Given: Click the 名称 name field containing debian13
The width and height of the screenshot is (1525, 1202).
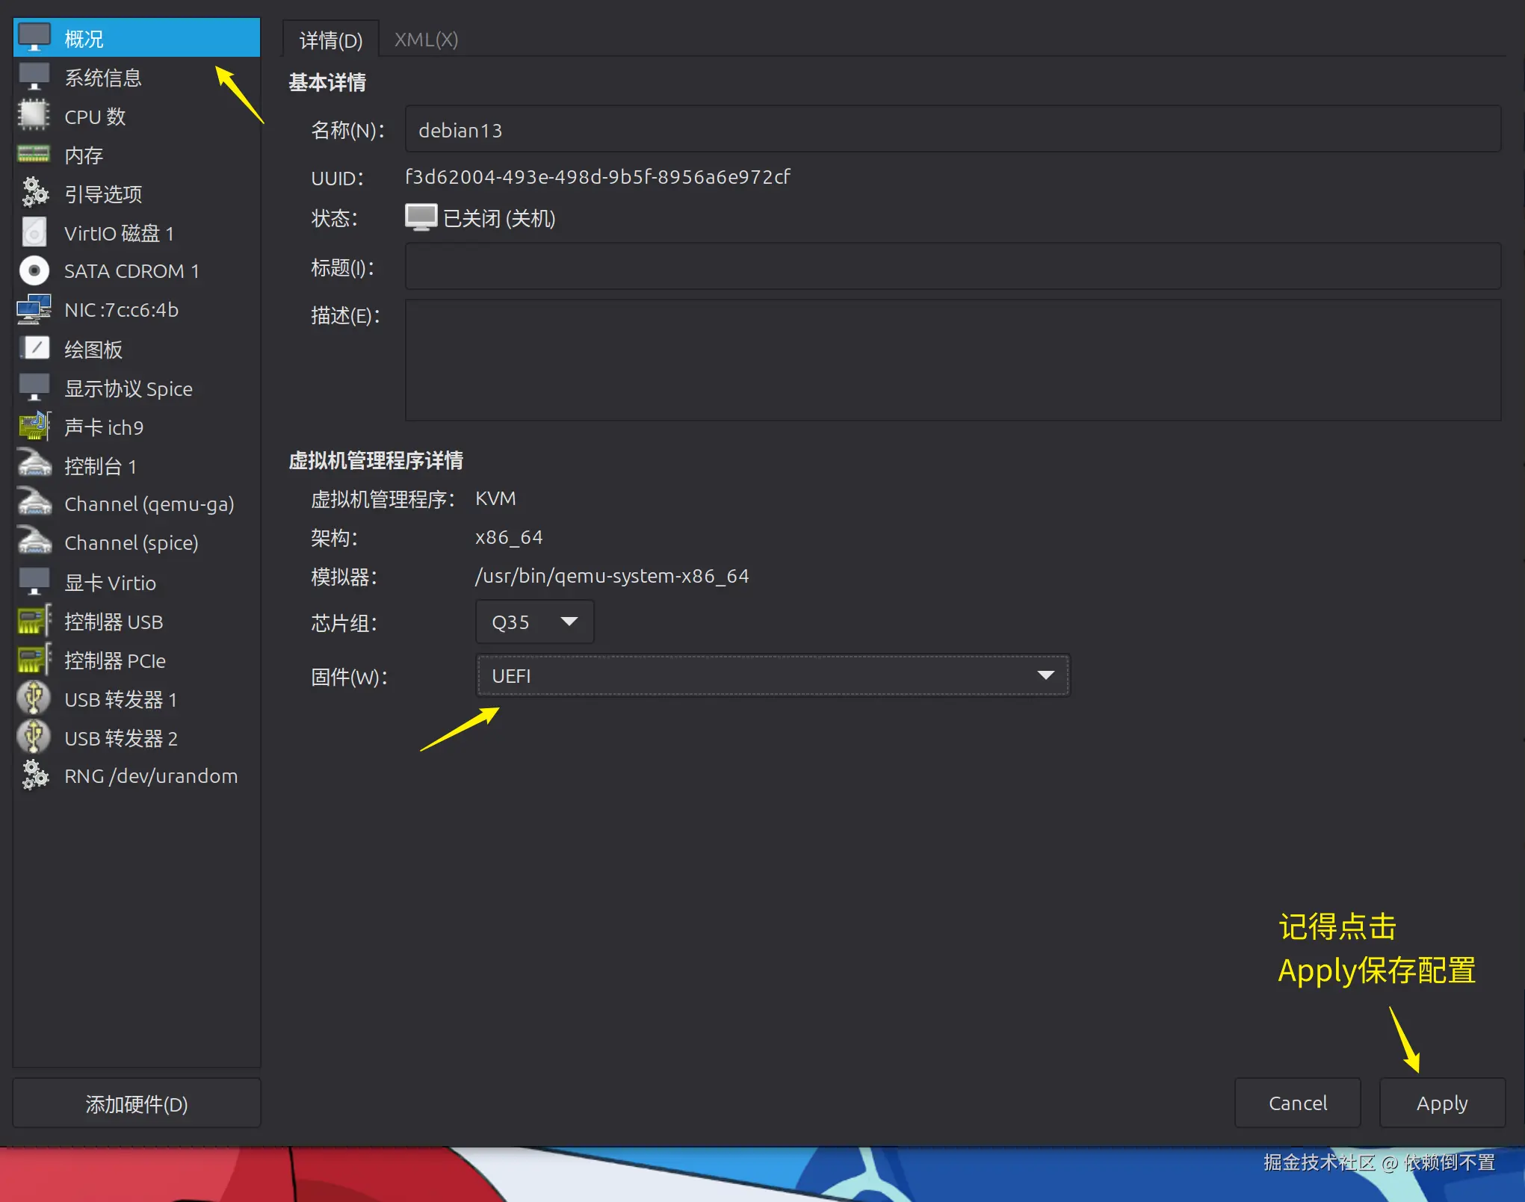Looking at the screenshot, I should click(952, 130).
